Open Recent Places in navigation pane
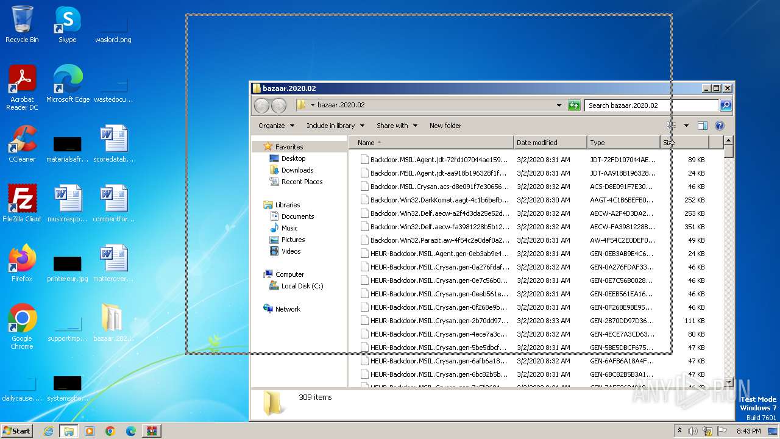This screenshot has width=780, height=439. pos(302,182)
